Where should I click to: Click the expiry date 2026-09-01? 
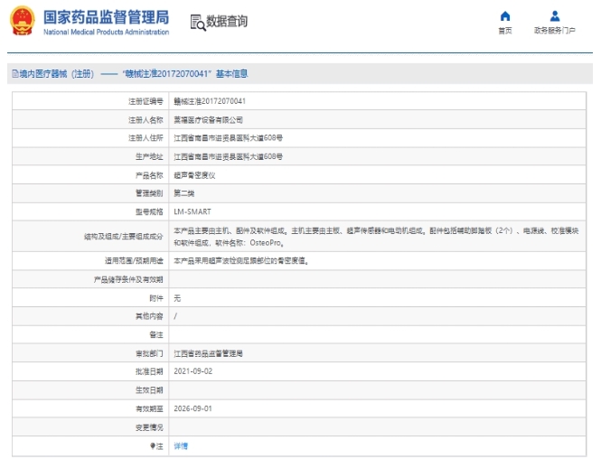(x=193, y=408)
